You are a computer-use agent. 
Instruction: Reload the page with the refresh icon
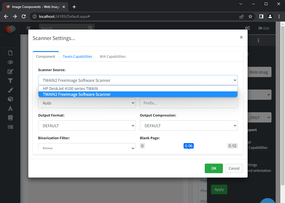[24, 16]
